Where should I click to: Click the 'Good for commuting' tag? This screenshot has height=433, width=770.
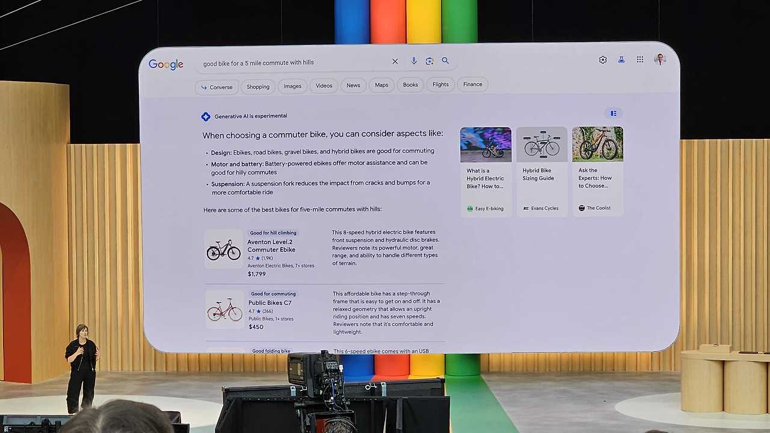273,294
